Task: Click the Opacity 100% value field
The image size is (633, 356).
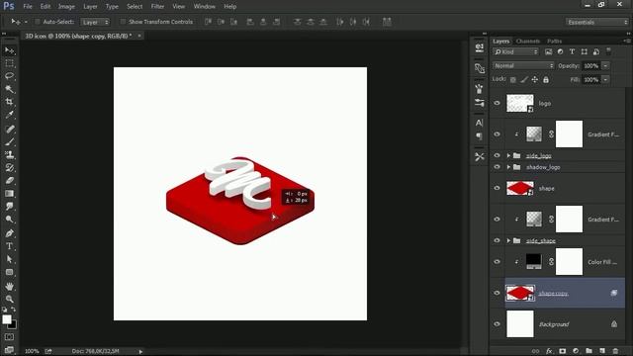Action: (x=591, y=66)
